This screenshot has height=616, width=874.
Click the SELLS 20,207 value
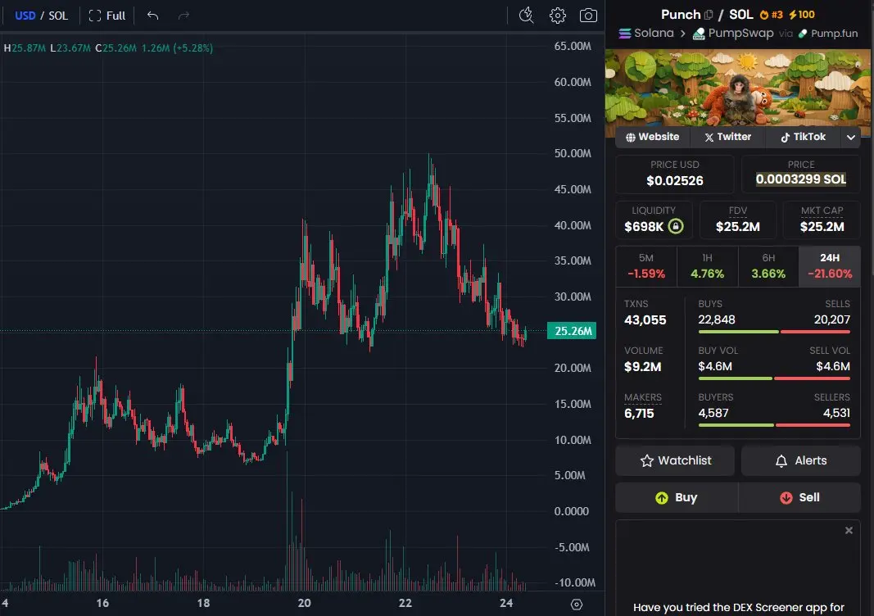coord(831,319)
